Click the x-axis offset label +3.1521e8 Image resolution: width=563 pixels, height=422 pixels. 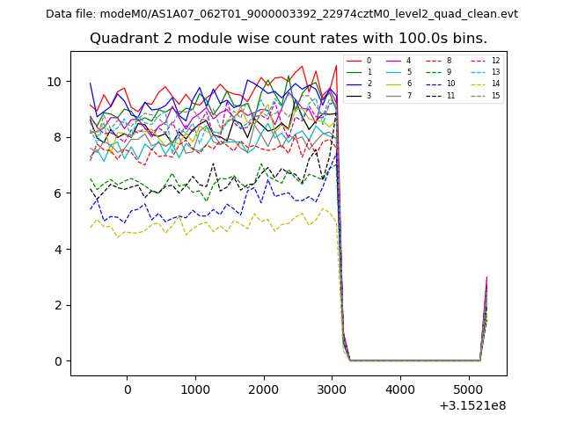coord(471,405)
